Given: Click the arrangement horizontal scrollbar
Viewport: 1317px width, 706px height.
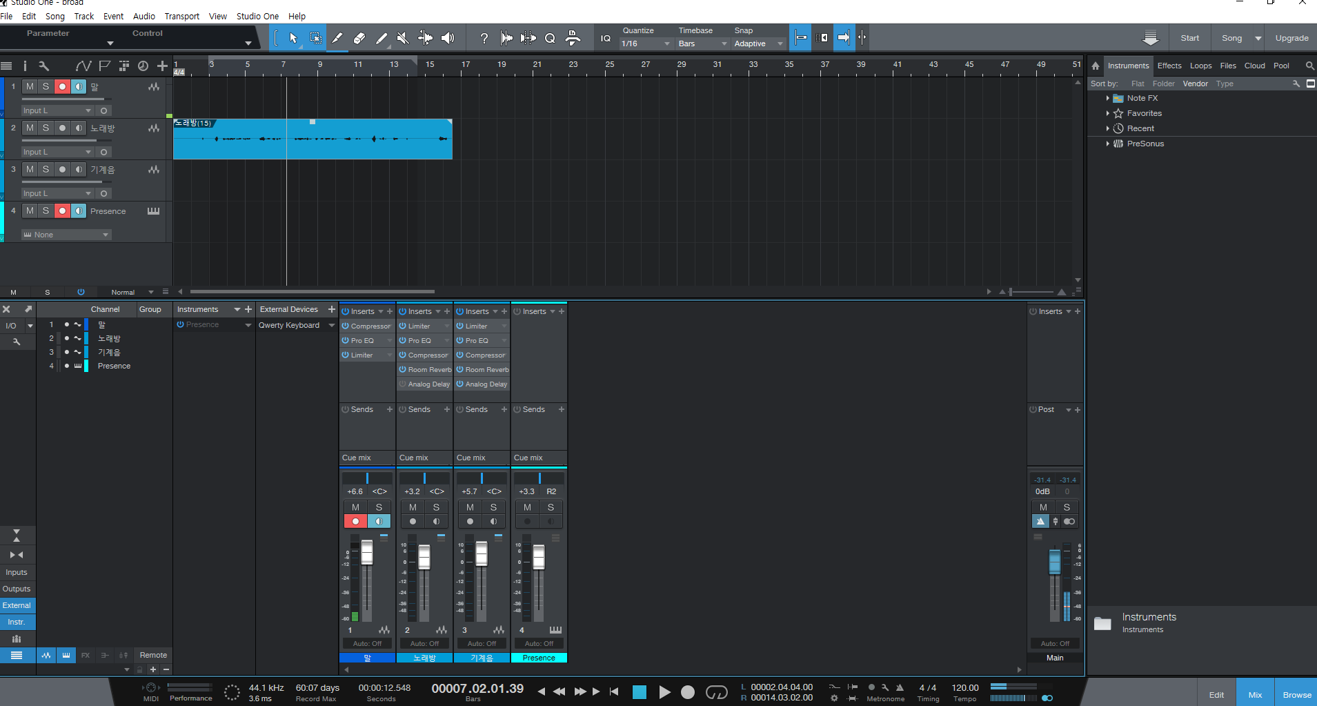Looking at the screenshot, I should click(313, 292).
